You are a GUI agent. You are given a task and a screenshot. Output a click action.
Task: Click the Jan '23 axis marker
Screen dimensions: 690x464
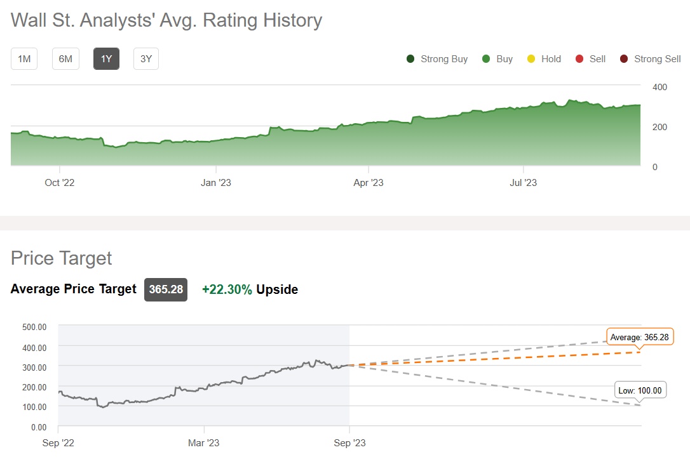(216, 183)
